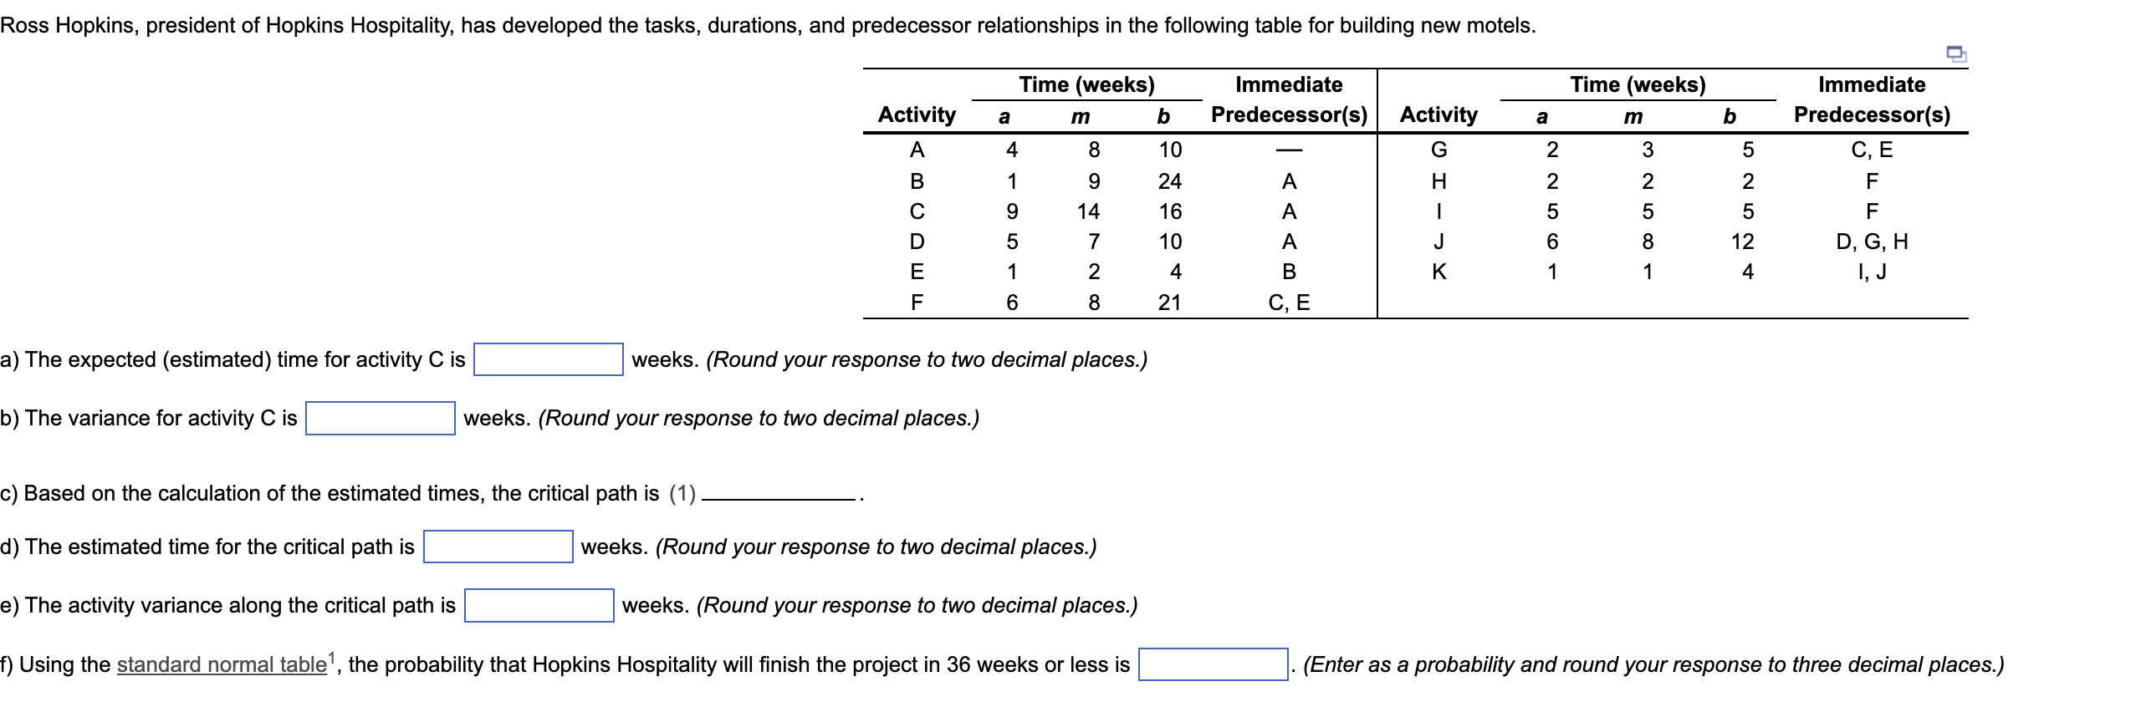Click the Activity column header in the table
The image size is (2136, 707).
pyautogui.click(x=917, y=114)
